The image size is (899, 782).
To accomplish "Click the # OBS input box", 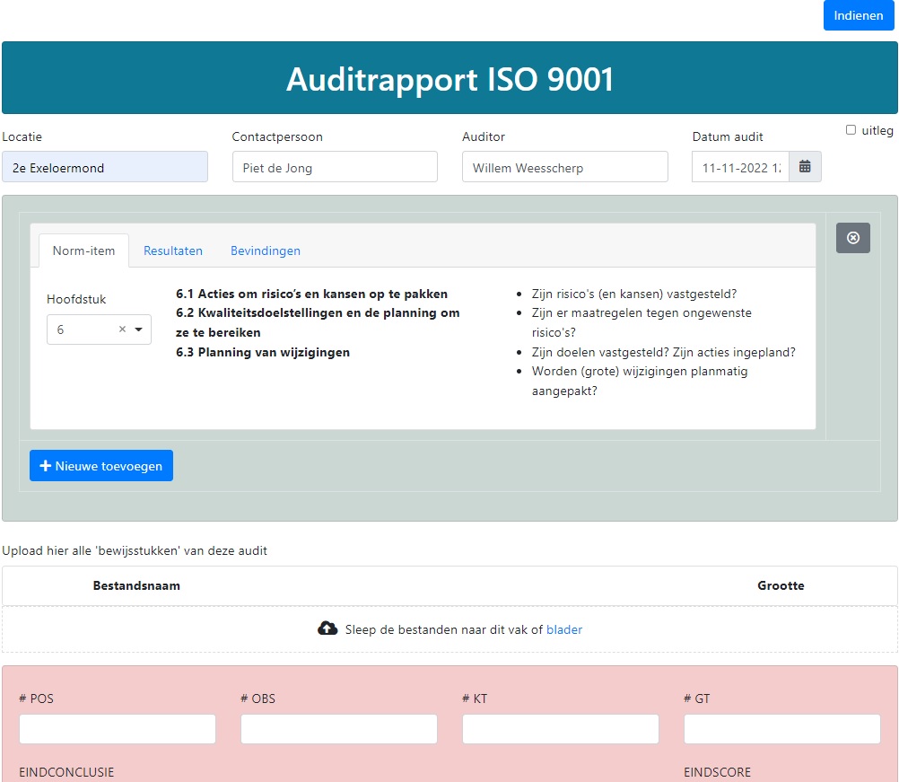I will pyautogui.click(x=339, y=729).
